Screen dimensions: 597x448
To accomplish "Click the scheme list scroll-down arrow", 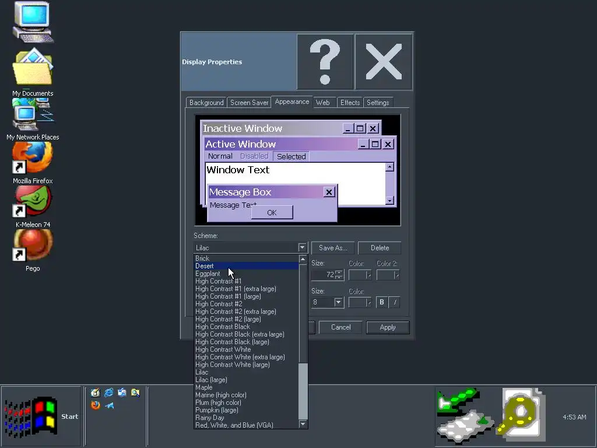I will pos(303,424).
